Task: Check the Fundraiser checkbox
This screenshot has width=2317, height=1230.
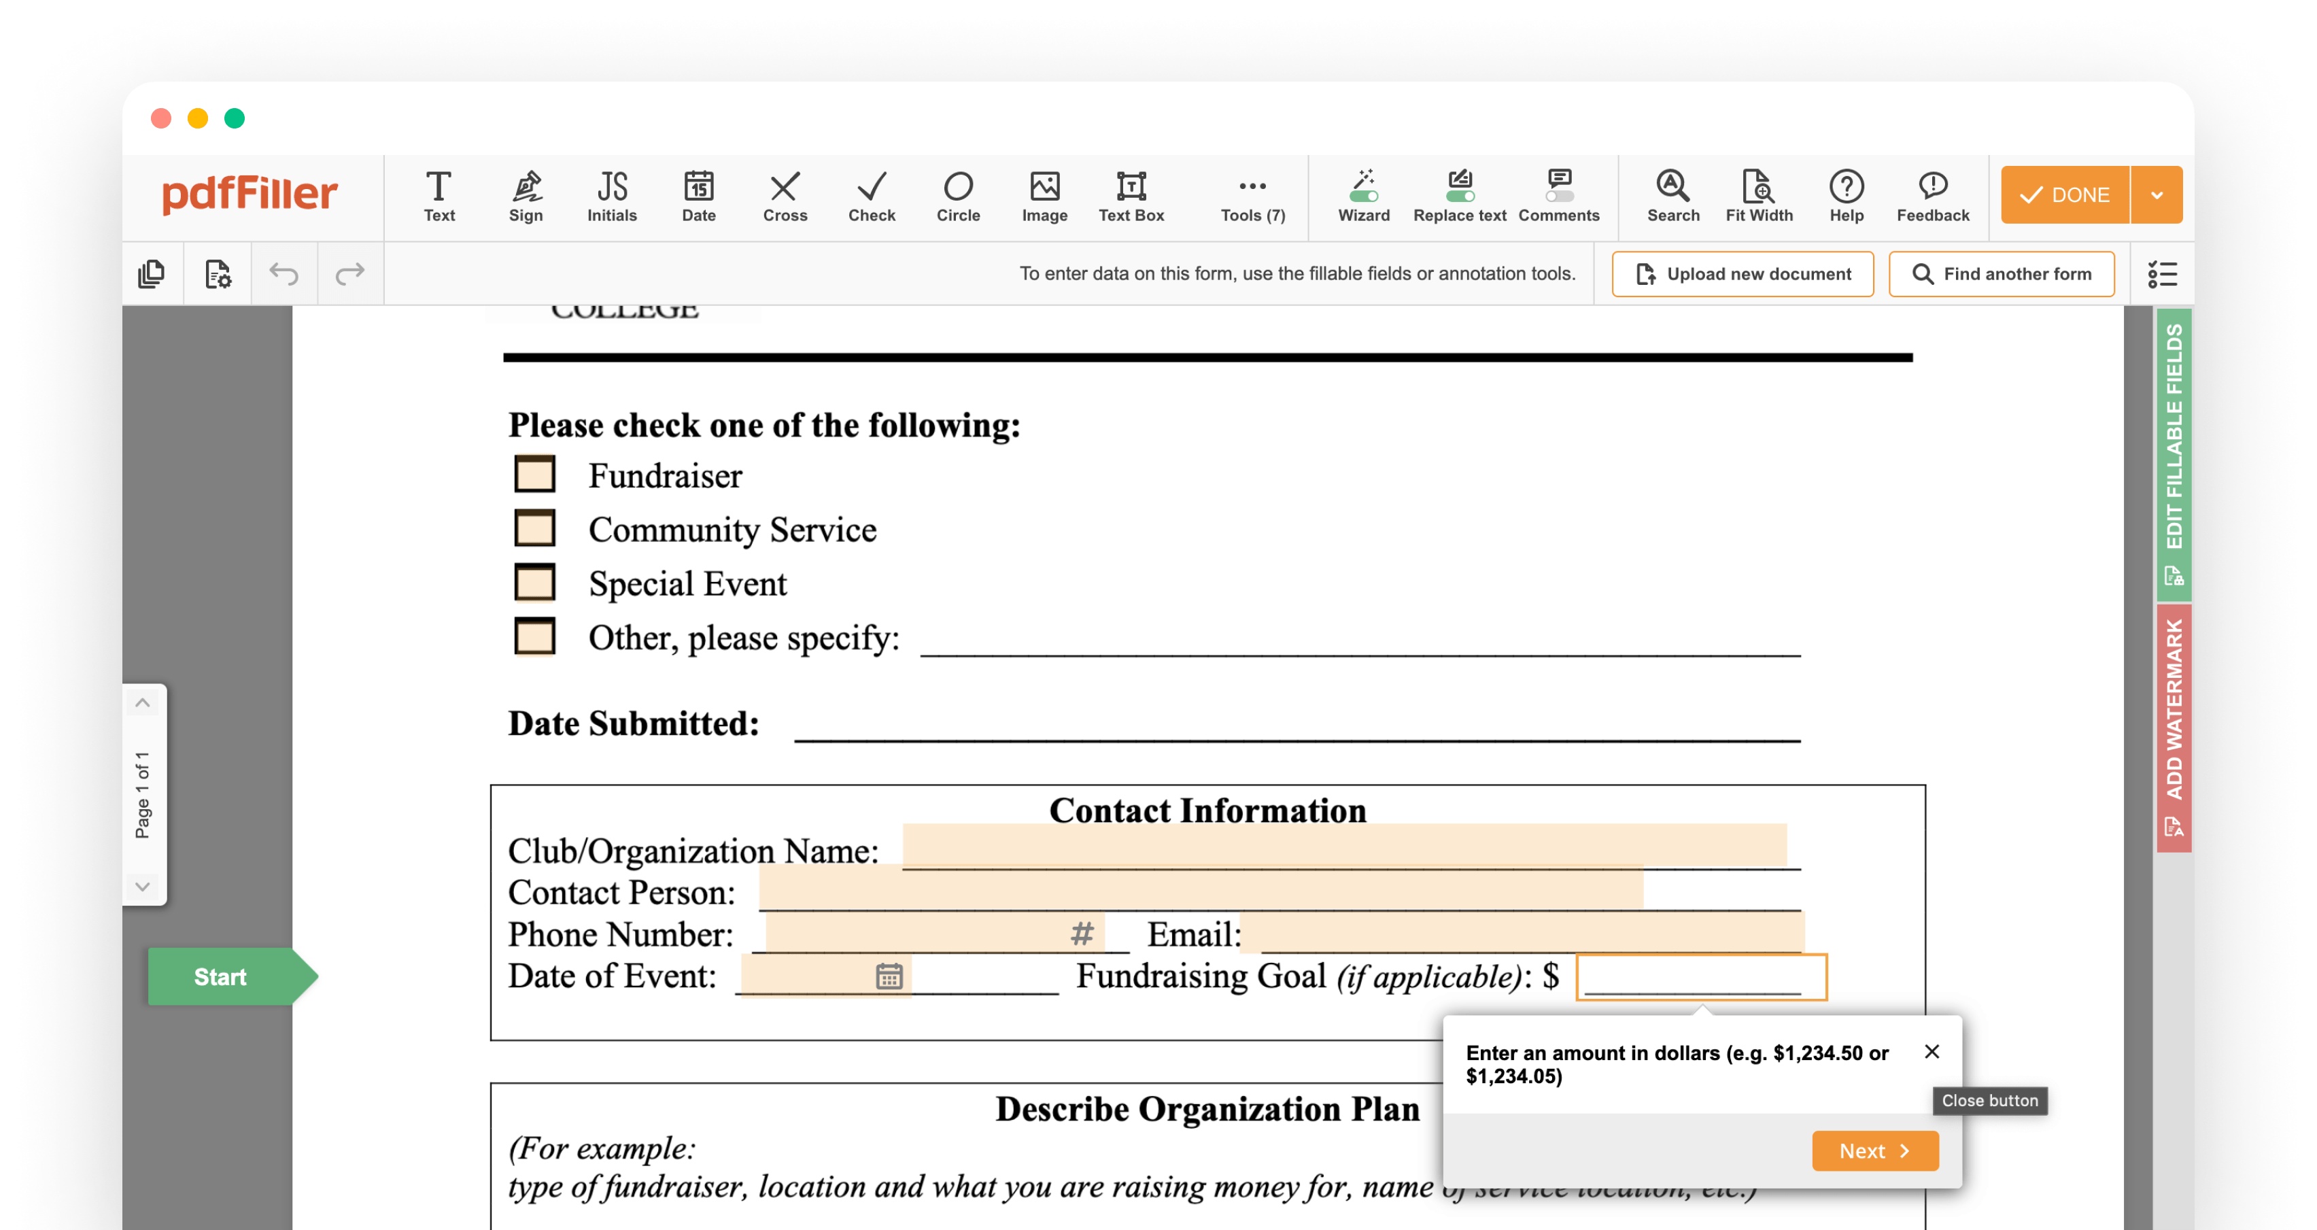Action: (534, 474)
